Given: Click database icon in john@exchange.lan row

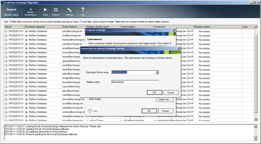Looking at the screenshot, I should [26, 31].
